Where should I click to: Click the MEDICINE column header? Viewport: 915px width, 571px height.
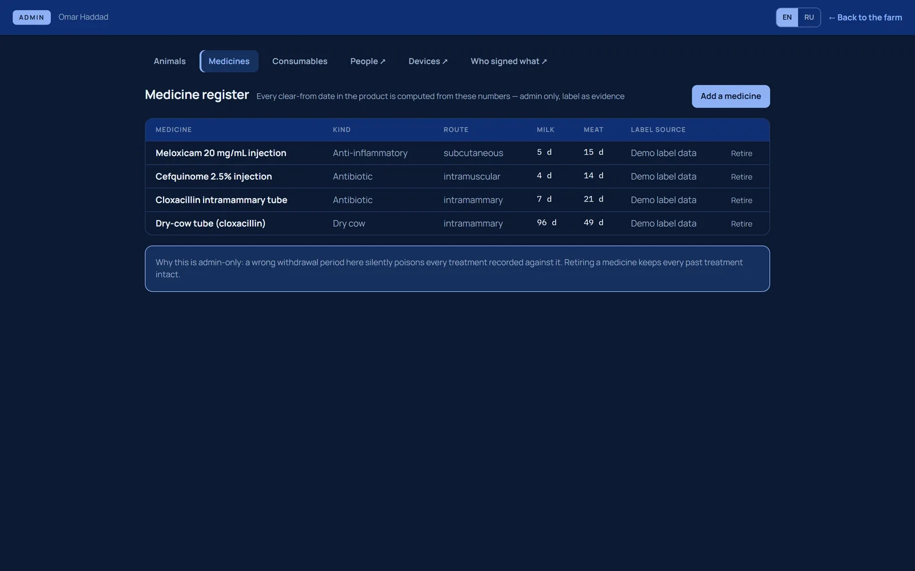point(173,130)
